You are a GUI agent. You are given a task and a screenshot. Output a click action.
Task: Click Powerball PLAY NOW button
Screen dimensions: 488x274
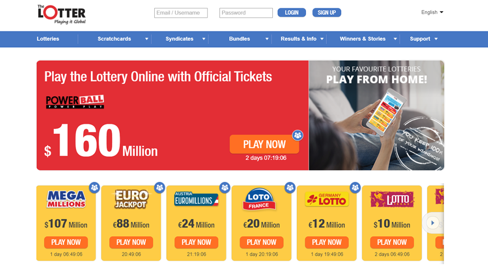(x=264, y=144)
